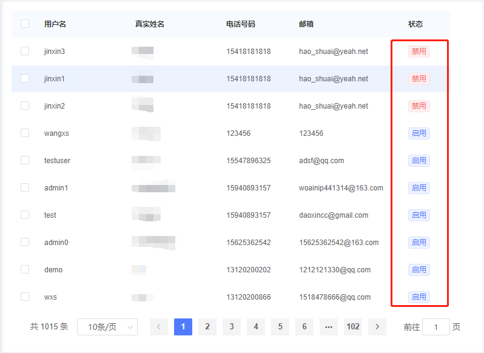Jump to last page 102
This screenshot has height=353, width=484.
pos(353,327)
